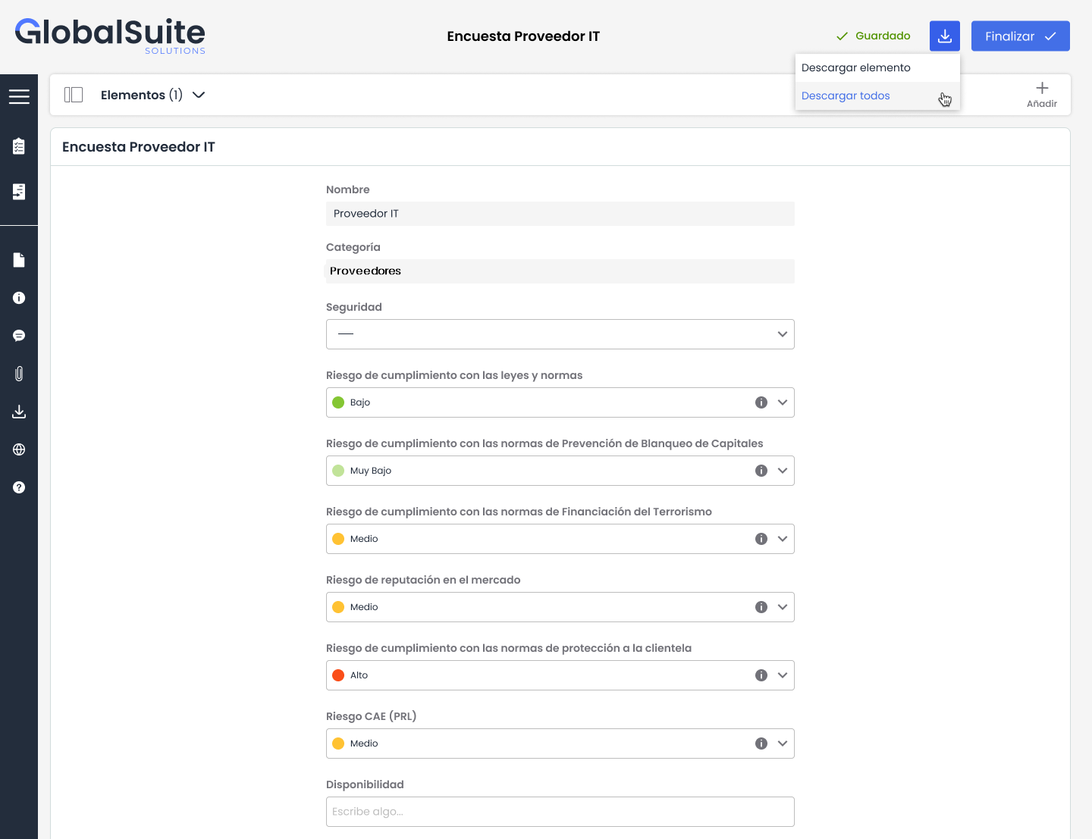Open the Financiación del Terrorismo risk dropdown
This screenshot has width=1092, height=839.
pos(782,539)
